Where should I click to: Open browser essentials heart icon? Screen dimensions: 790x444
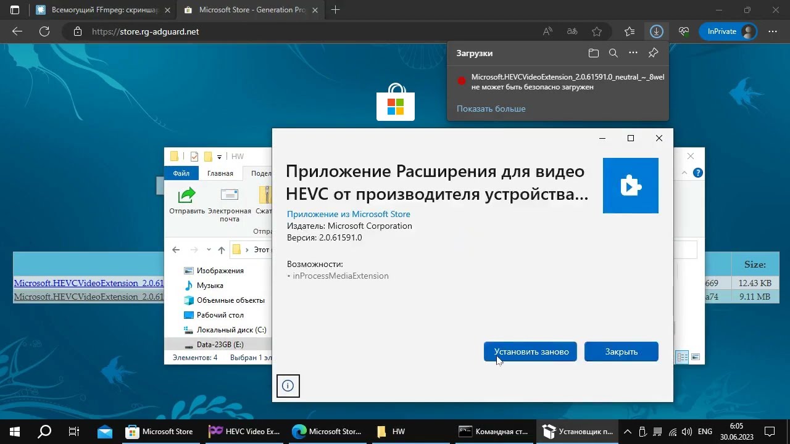683,31
